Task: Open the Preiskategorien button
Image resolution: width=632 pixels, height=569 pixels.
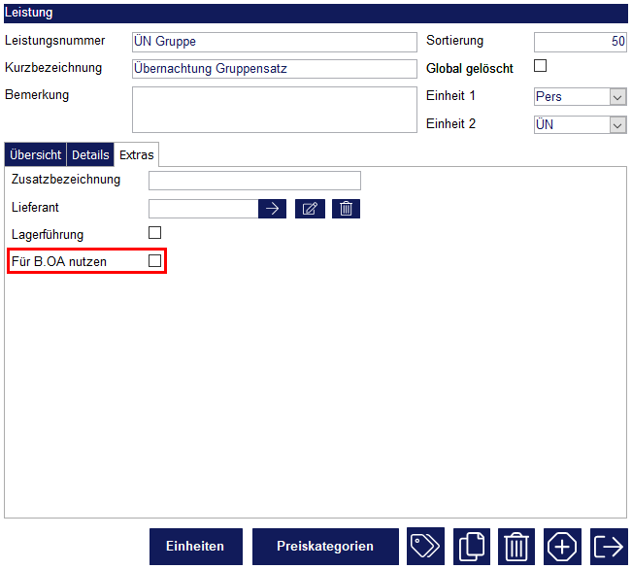Action: (x=325, y=547)
